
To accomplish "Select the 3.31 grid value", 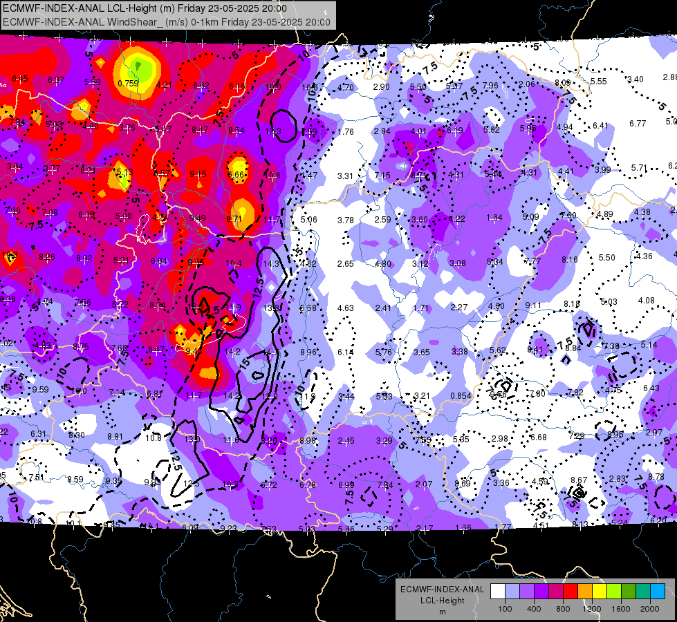I will [x=345, y=176].
